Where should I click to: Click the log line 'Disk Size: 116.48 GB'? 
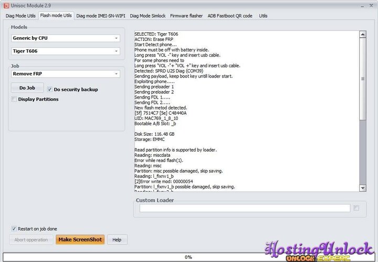coord(154,134)
